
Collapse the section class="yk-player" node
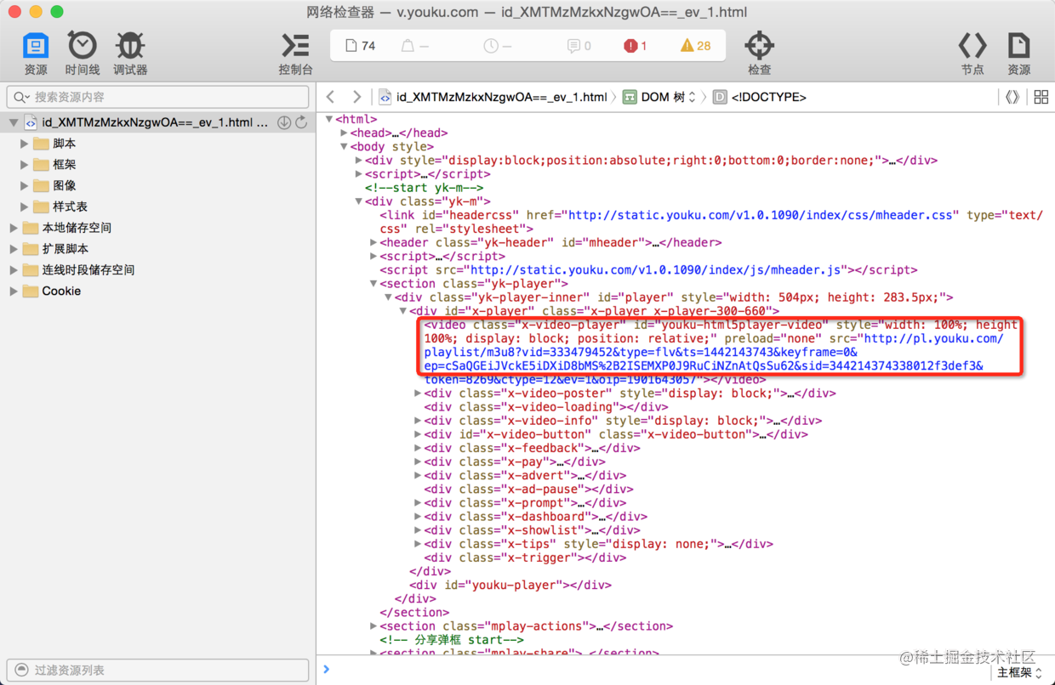[x=374, y=284]
